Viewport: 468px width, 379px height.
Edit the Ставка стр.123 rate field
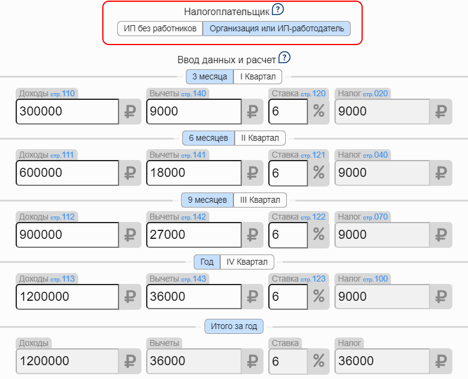[288, 297]
